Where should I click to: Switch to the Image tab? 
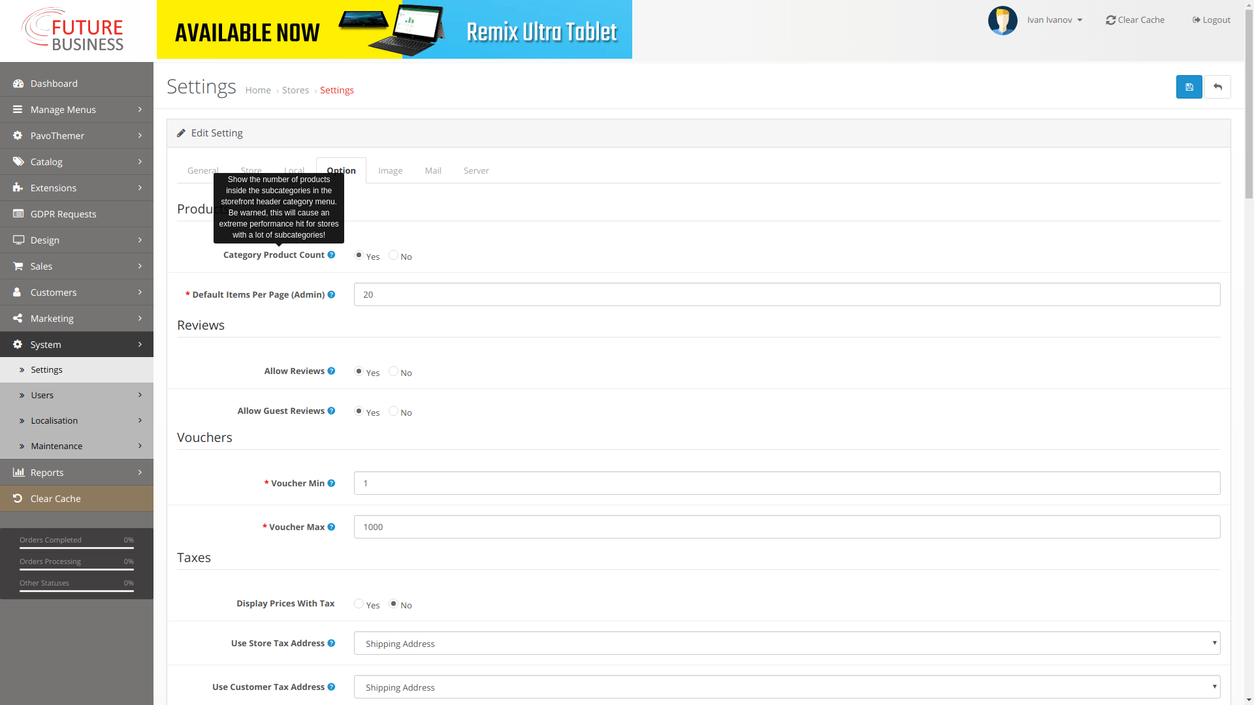(x=389, y=170)
